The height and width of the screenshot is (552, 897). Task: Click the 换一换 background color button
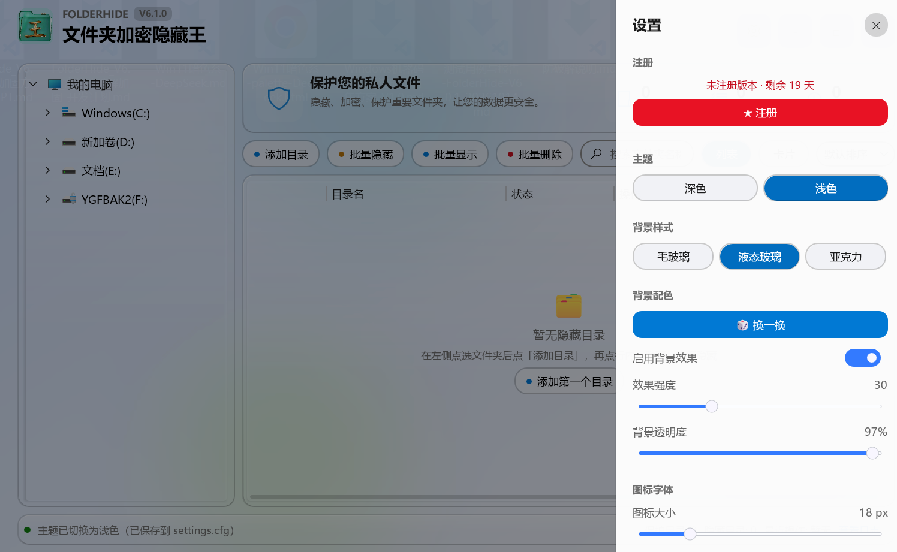tap(760, 325)
